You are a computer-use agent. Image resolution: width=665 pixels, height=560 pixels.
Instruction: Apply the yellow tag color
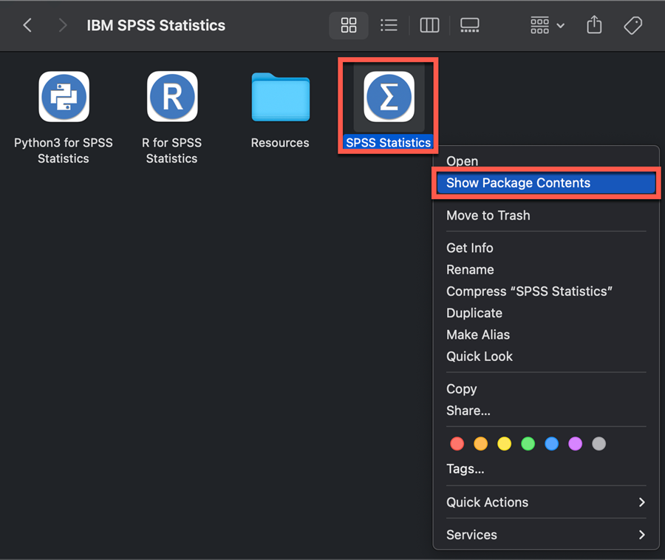pyautogui.click(x=504, y=444)
